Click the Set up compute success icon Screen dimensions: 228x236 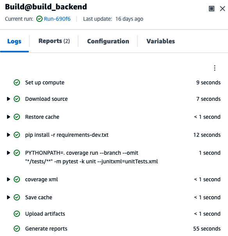click(x=17, y=82)
